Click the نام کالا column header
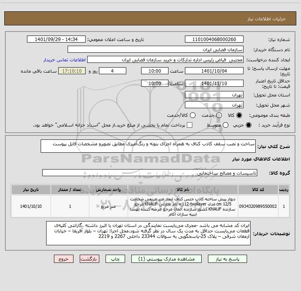Image resolution: width=301 pixels, height=291 pixels. point(183,189)
